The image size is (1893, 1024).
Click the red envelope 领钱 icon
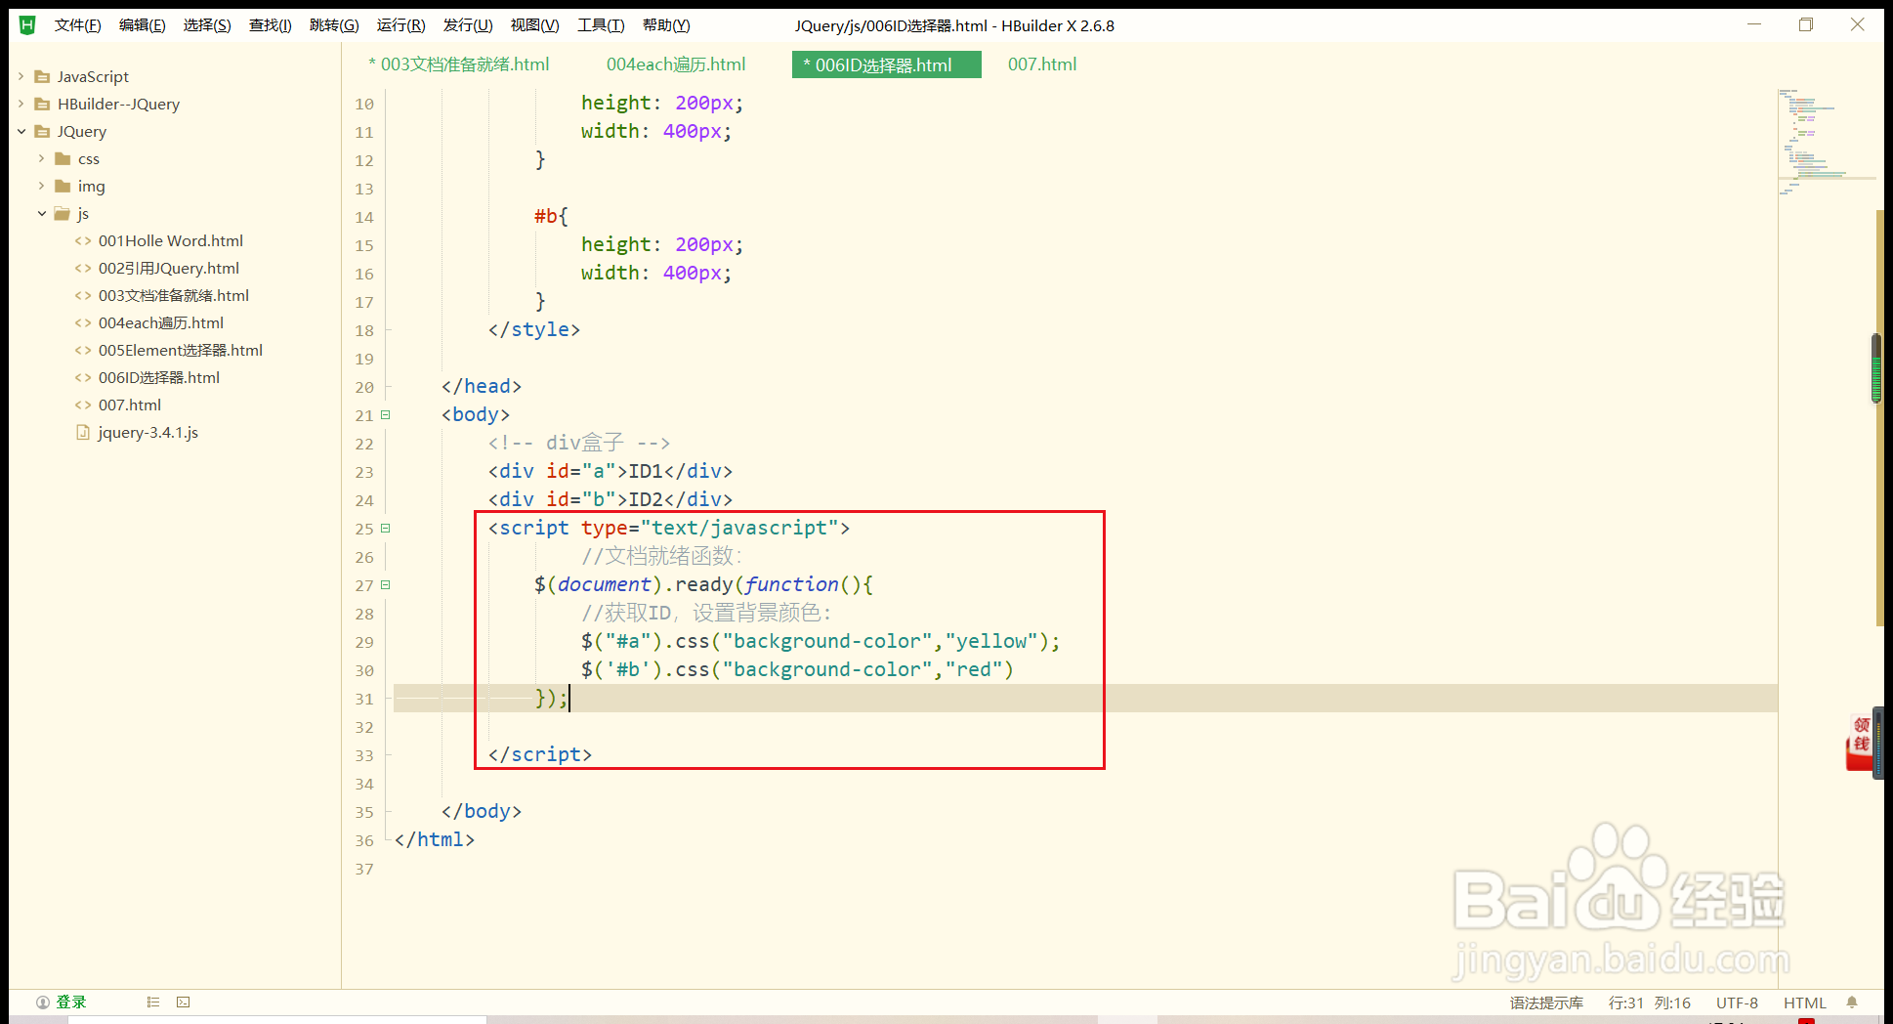pos(1859,743)
